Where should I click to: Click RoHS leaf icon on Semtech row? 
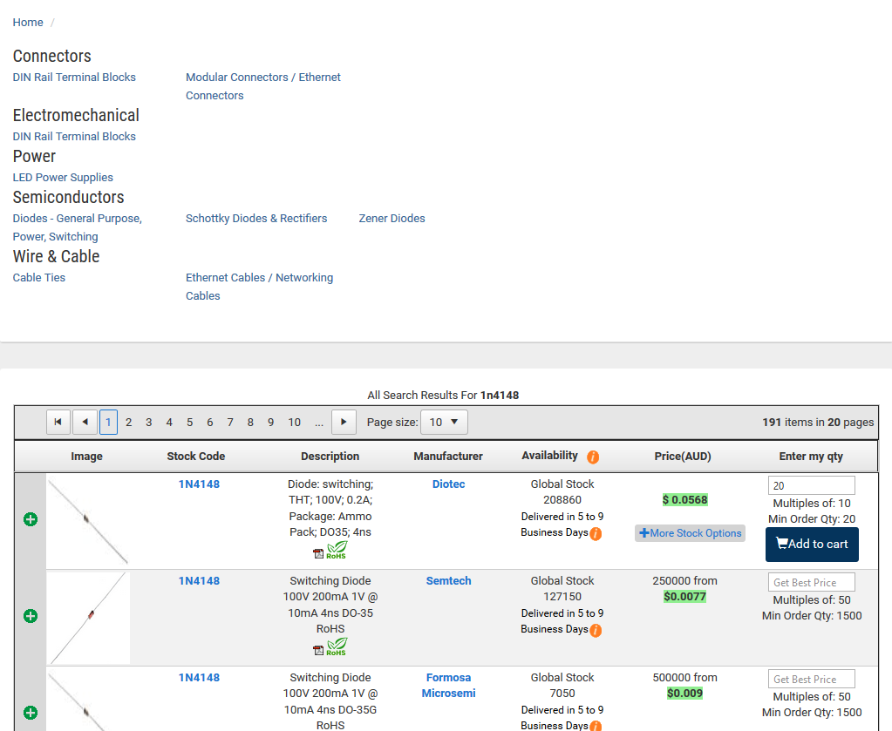pos(337,646)
